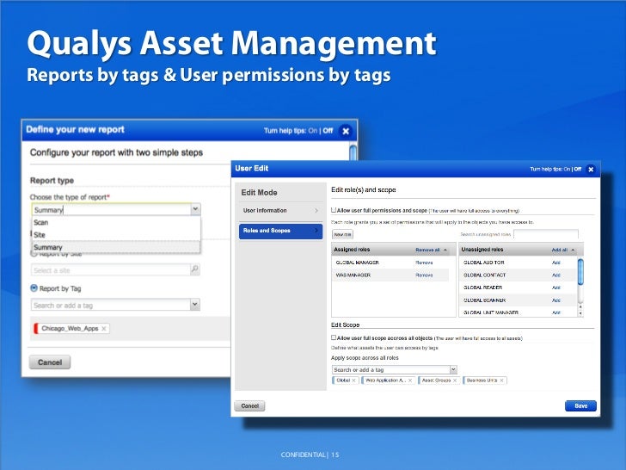Viewport: 626px width, 470px height.
Task: Save the user edit changes
Action: coord(581,405)
